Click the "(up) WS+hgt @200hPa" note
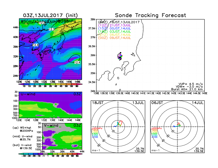This screenshot has width=218, height=168. pos(23,129)
